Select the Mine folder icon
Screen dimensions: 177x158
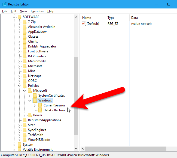pyautogui.click(x=25, y=71)
